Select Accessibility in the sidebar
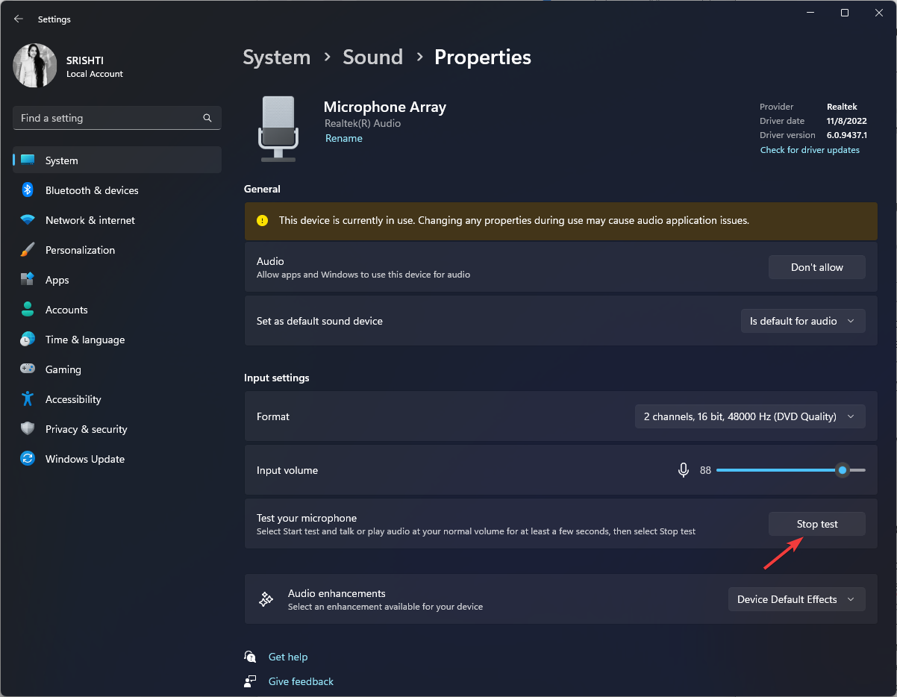 117,399
